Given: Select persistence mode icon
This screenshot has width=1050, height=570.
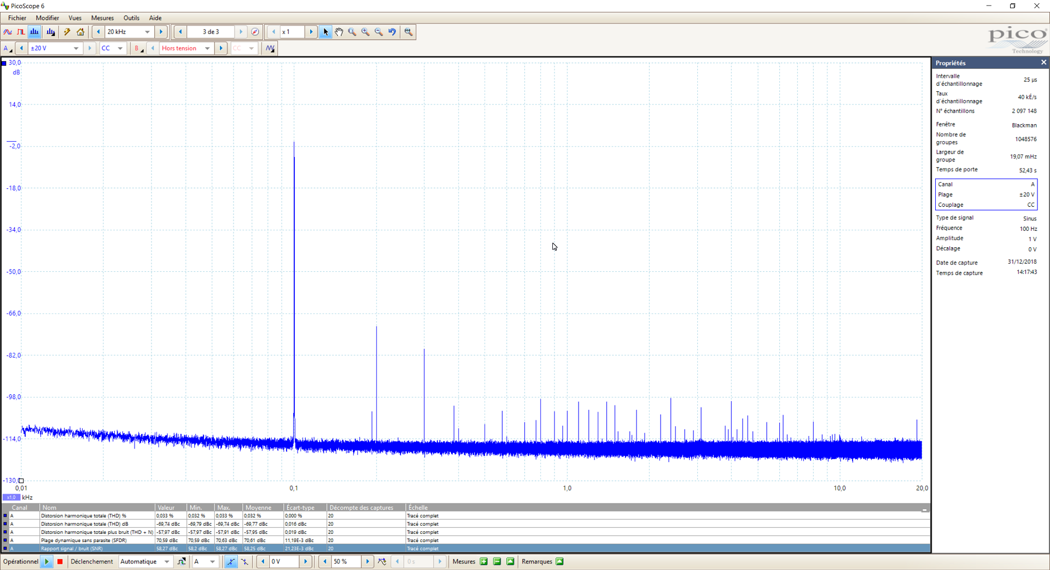Looking at the screenshot, I should click(21, 32).
